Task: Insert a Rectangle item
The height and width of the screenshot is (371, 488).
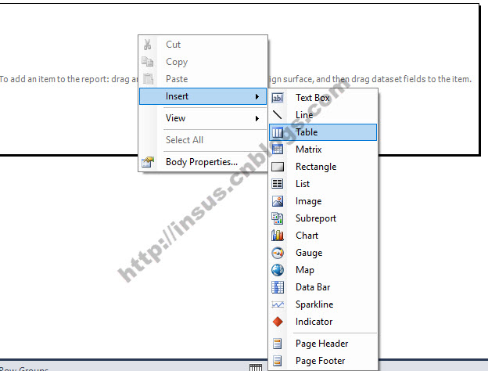Action: click(323, 167)
